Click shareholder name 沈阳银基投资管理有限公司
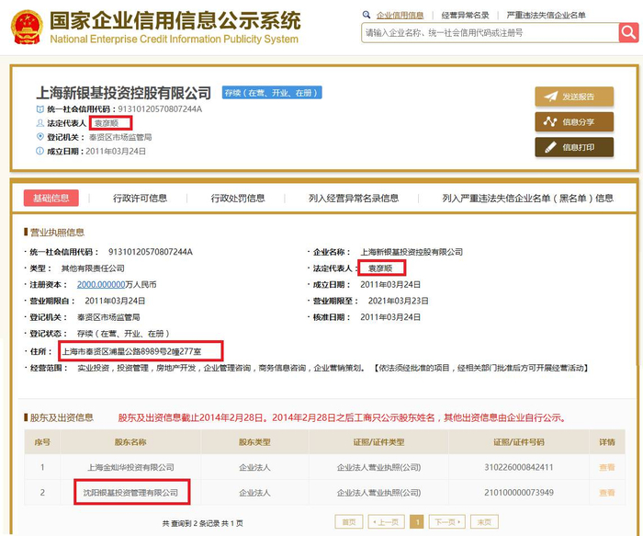Screen dimensions: 643x536 [130, 493]
